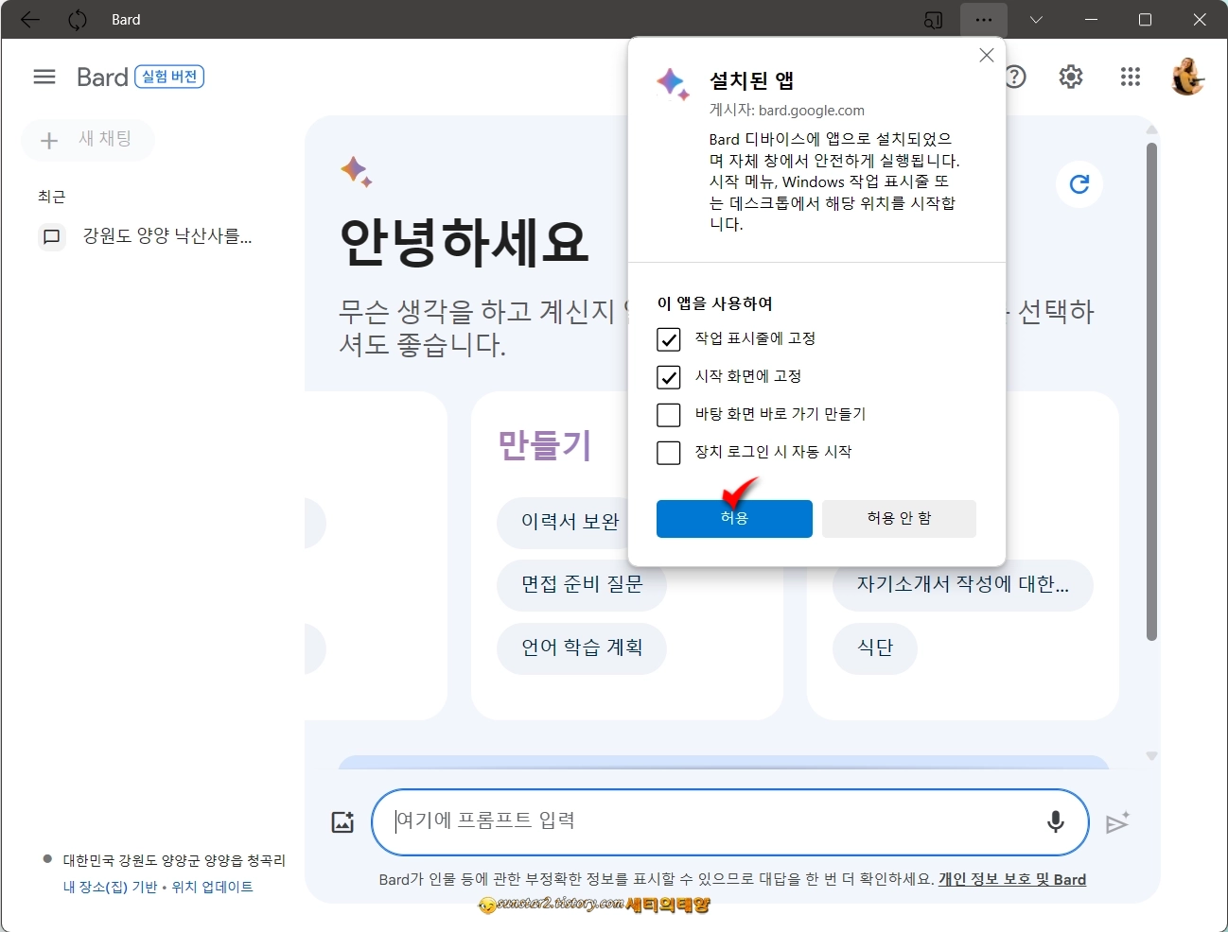Click the refresh suggestions circular icon

tap(1079, 184)
